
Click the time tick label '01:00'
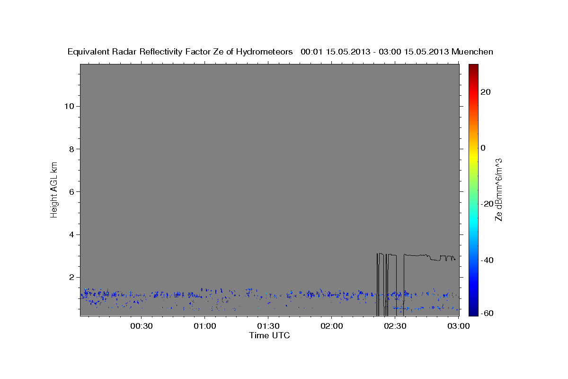tap(204, 326)
